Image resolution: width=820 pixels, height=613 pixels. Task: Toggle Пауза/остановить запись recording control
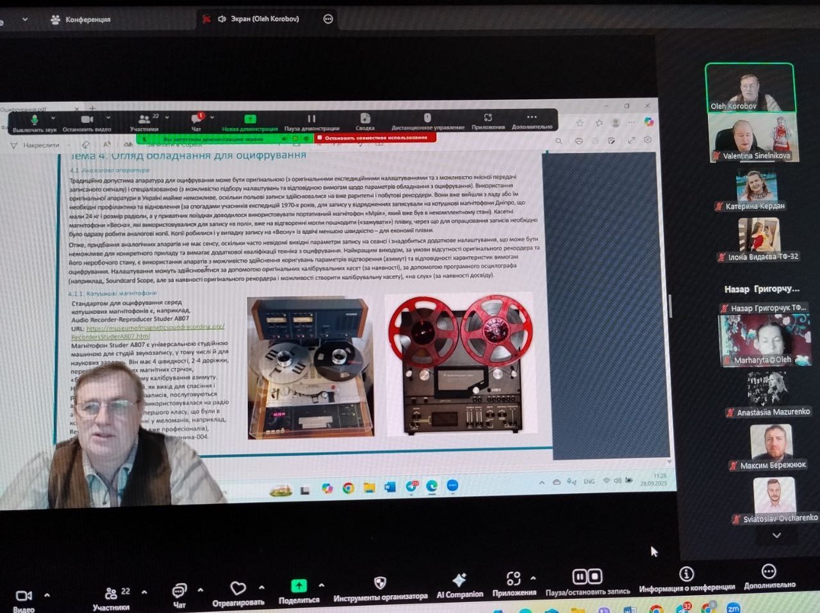click(587, 582)
